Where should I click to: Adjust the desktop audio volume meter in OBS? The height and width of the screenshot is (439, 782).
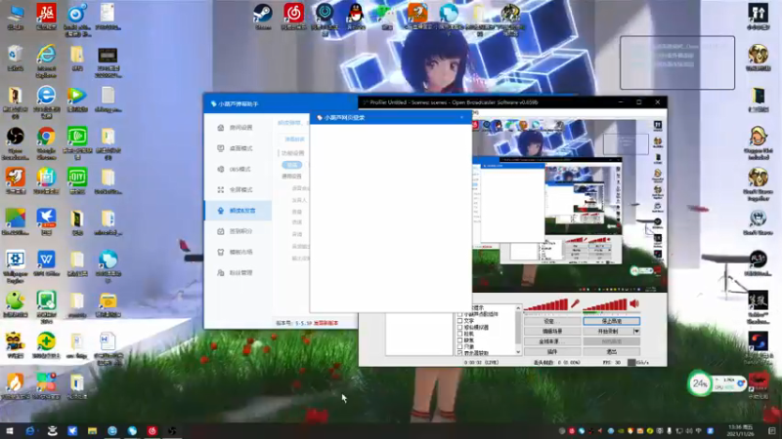pos(604,304)
